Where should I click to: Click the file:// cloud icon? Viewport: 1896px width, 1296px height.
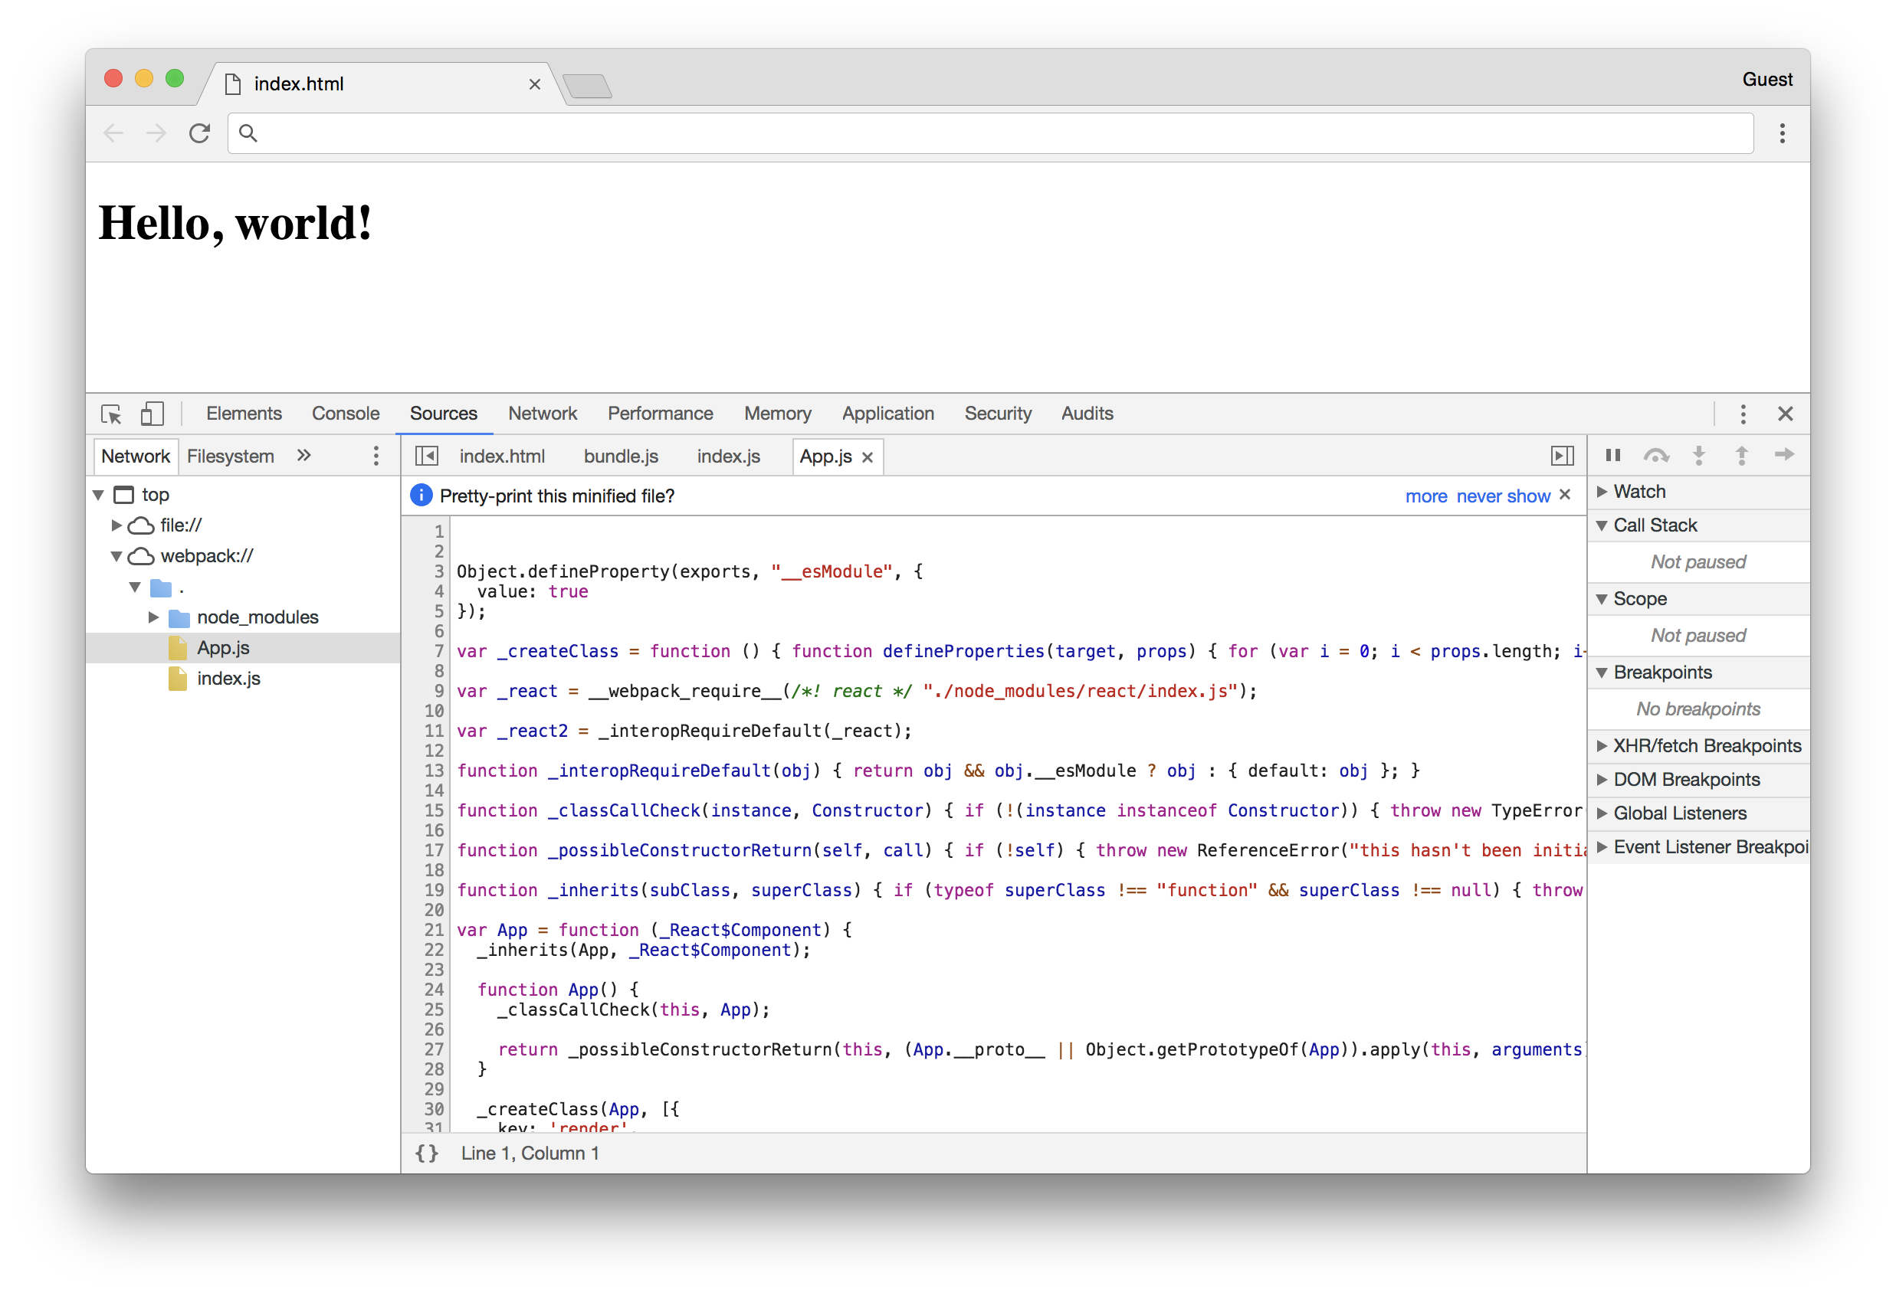[141, 525]
